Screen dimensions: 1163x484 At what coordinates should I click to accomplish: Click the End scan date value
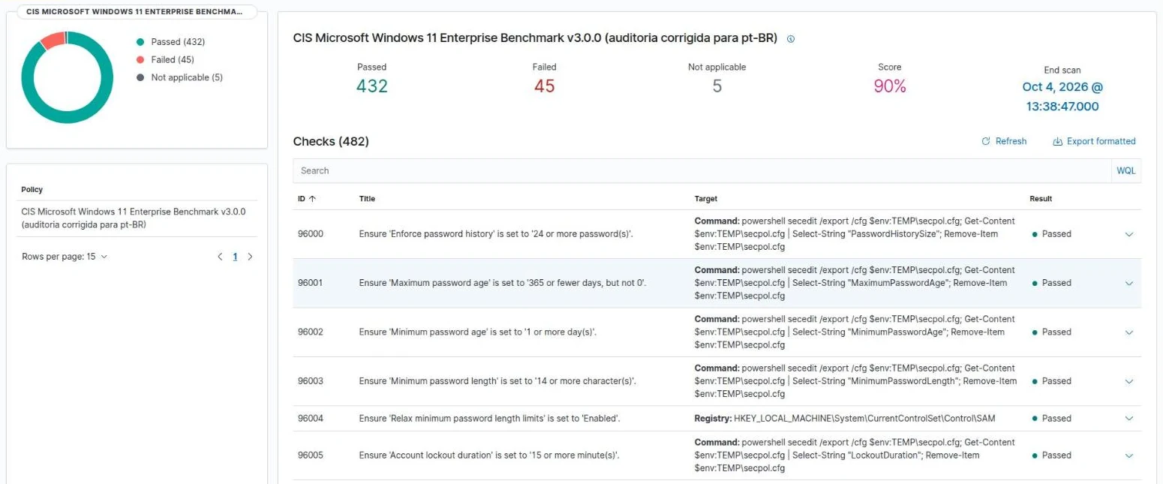tap(1062, 97)
